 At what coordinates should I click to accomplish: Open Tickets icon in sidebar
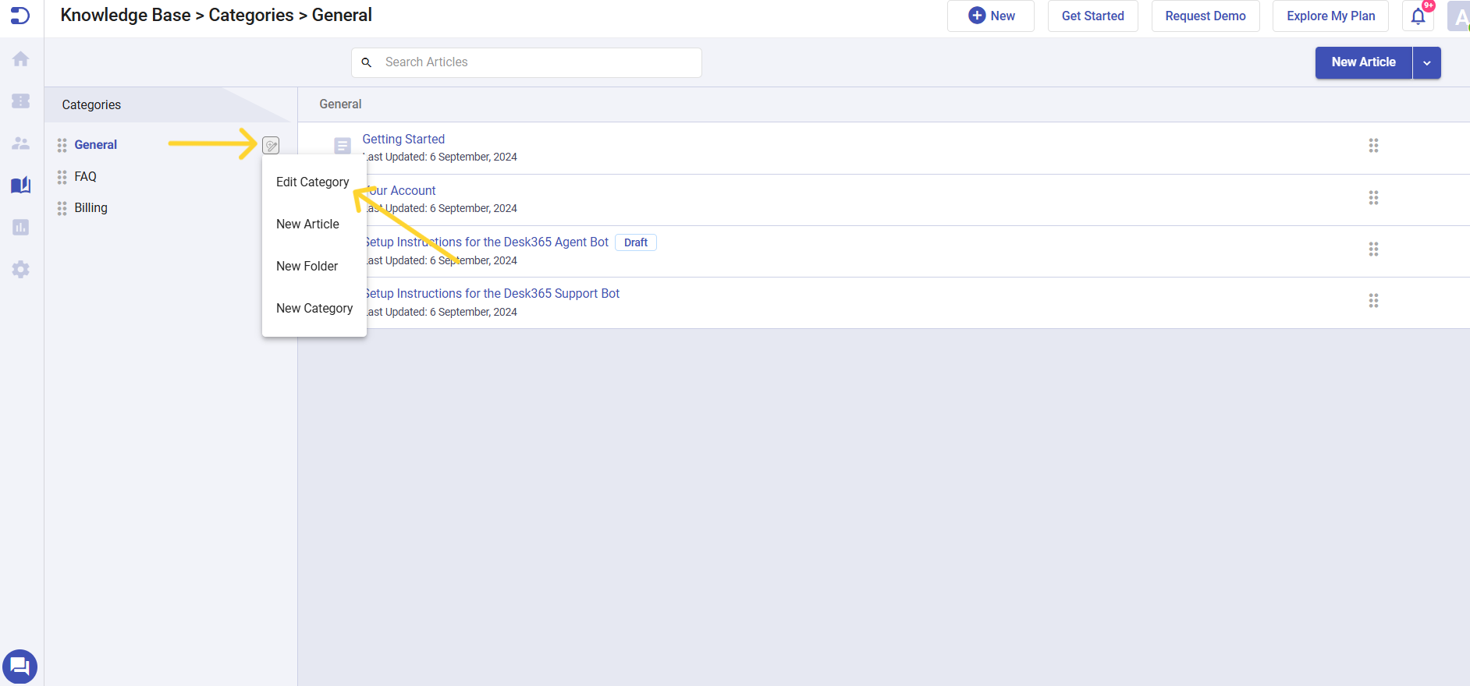point(21,101)
